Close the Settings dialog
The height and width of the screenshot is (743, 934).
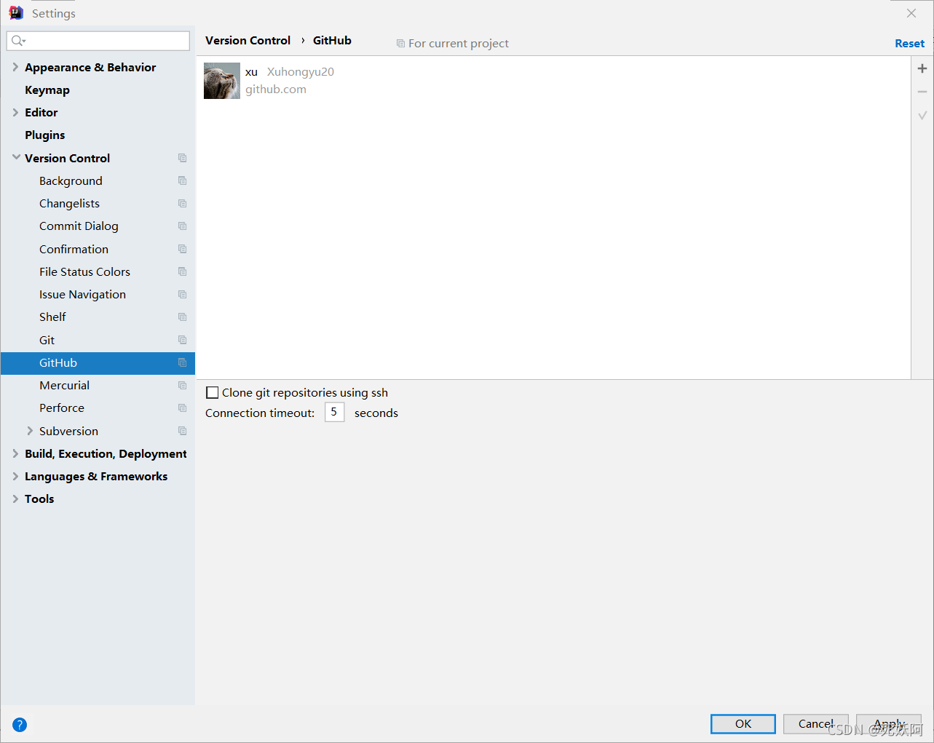point(911,13)
